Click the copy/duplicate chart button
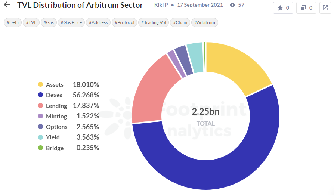 [x=306, y=8]
